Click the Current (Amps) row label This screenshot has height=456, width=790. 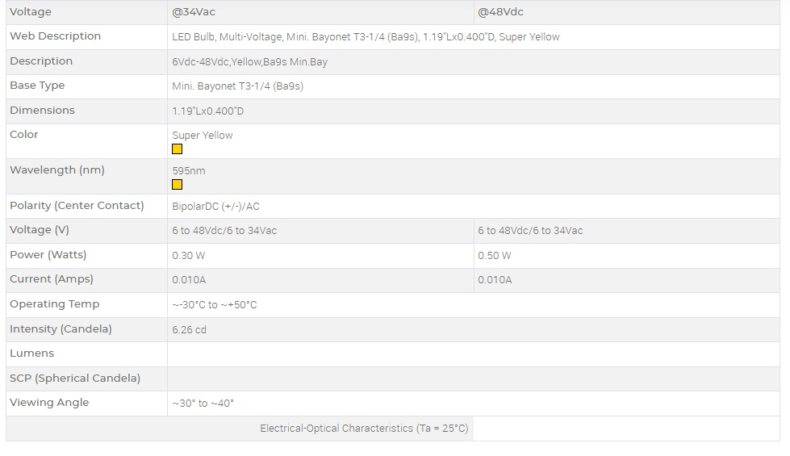point(52,279)
